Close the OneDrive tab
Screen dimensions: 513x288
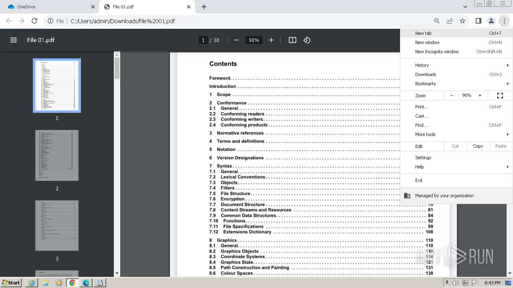[93, 7]
